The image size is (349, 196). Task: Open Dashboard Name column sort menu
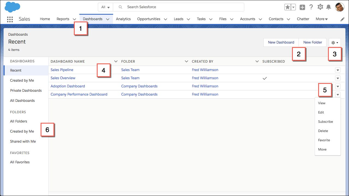116,62
